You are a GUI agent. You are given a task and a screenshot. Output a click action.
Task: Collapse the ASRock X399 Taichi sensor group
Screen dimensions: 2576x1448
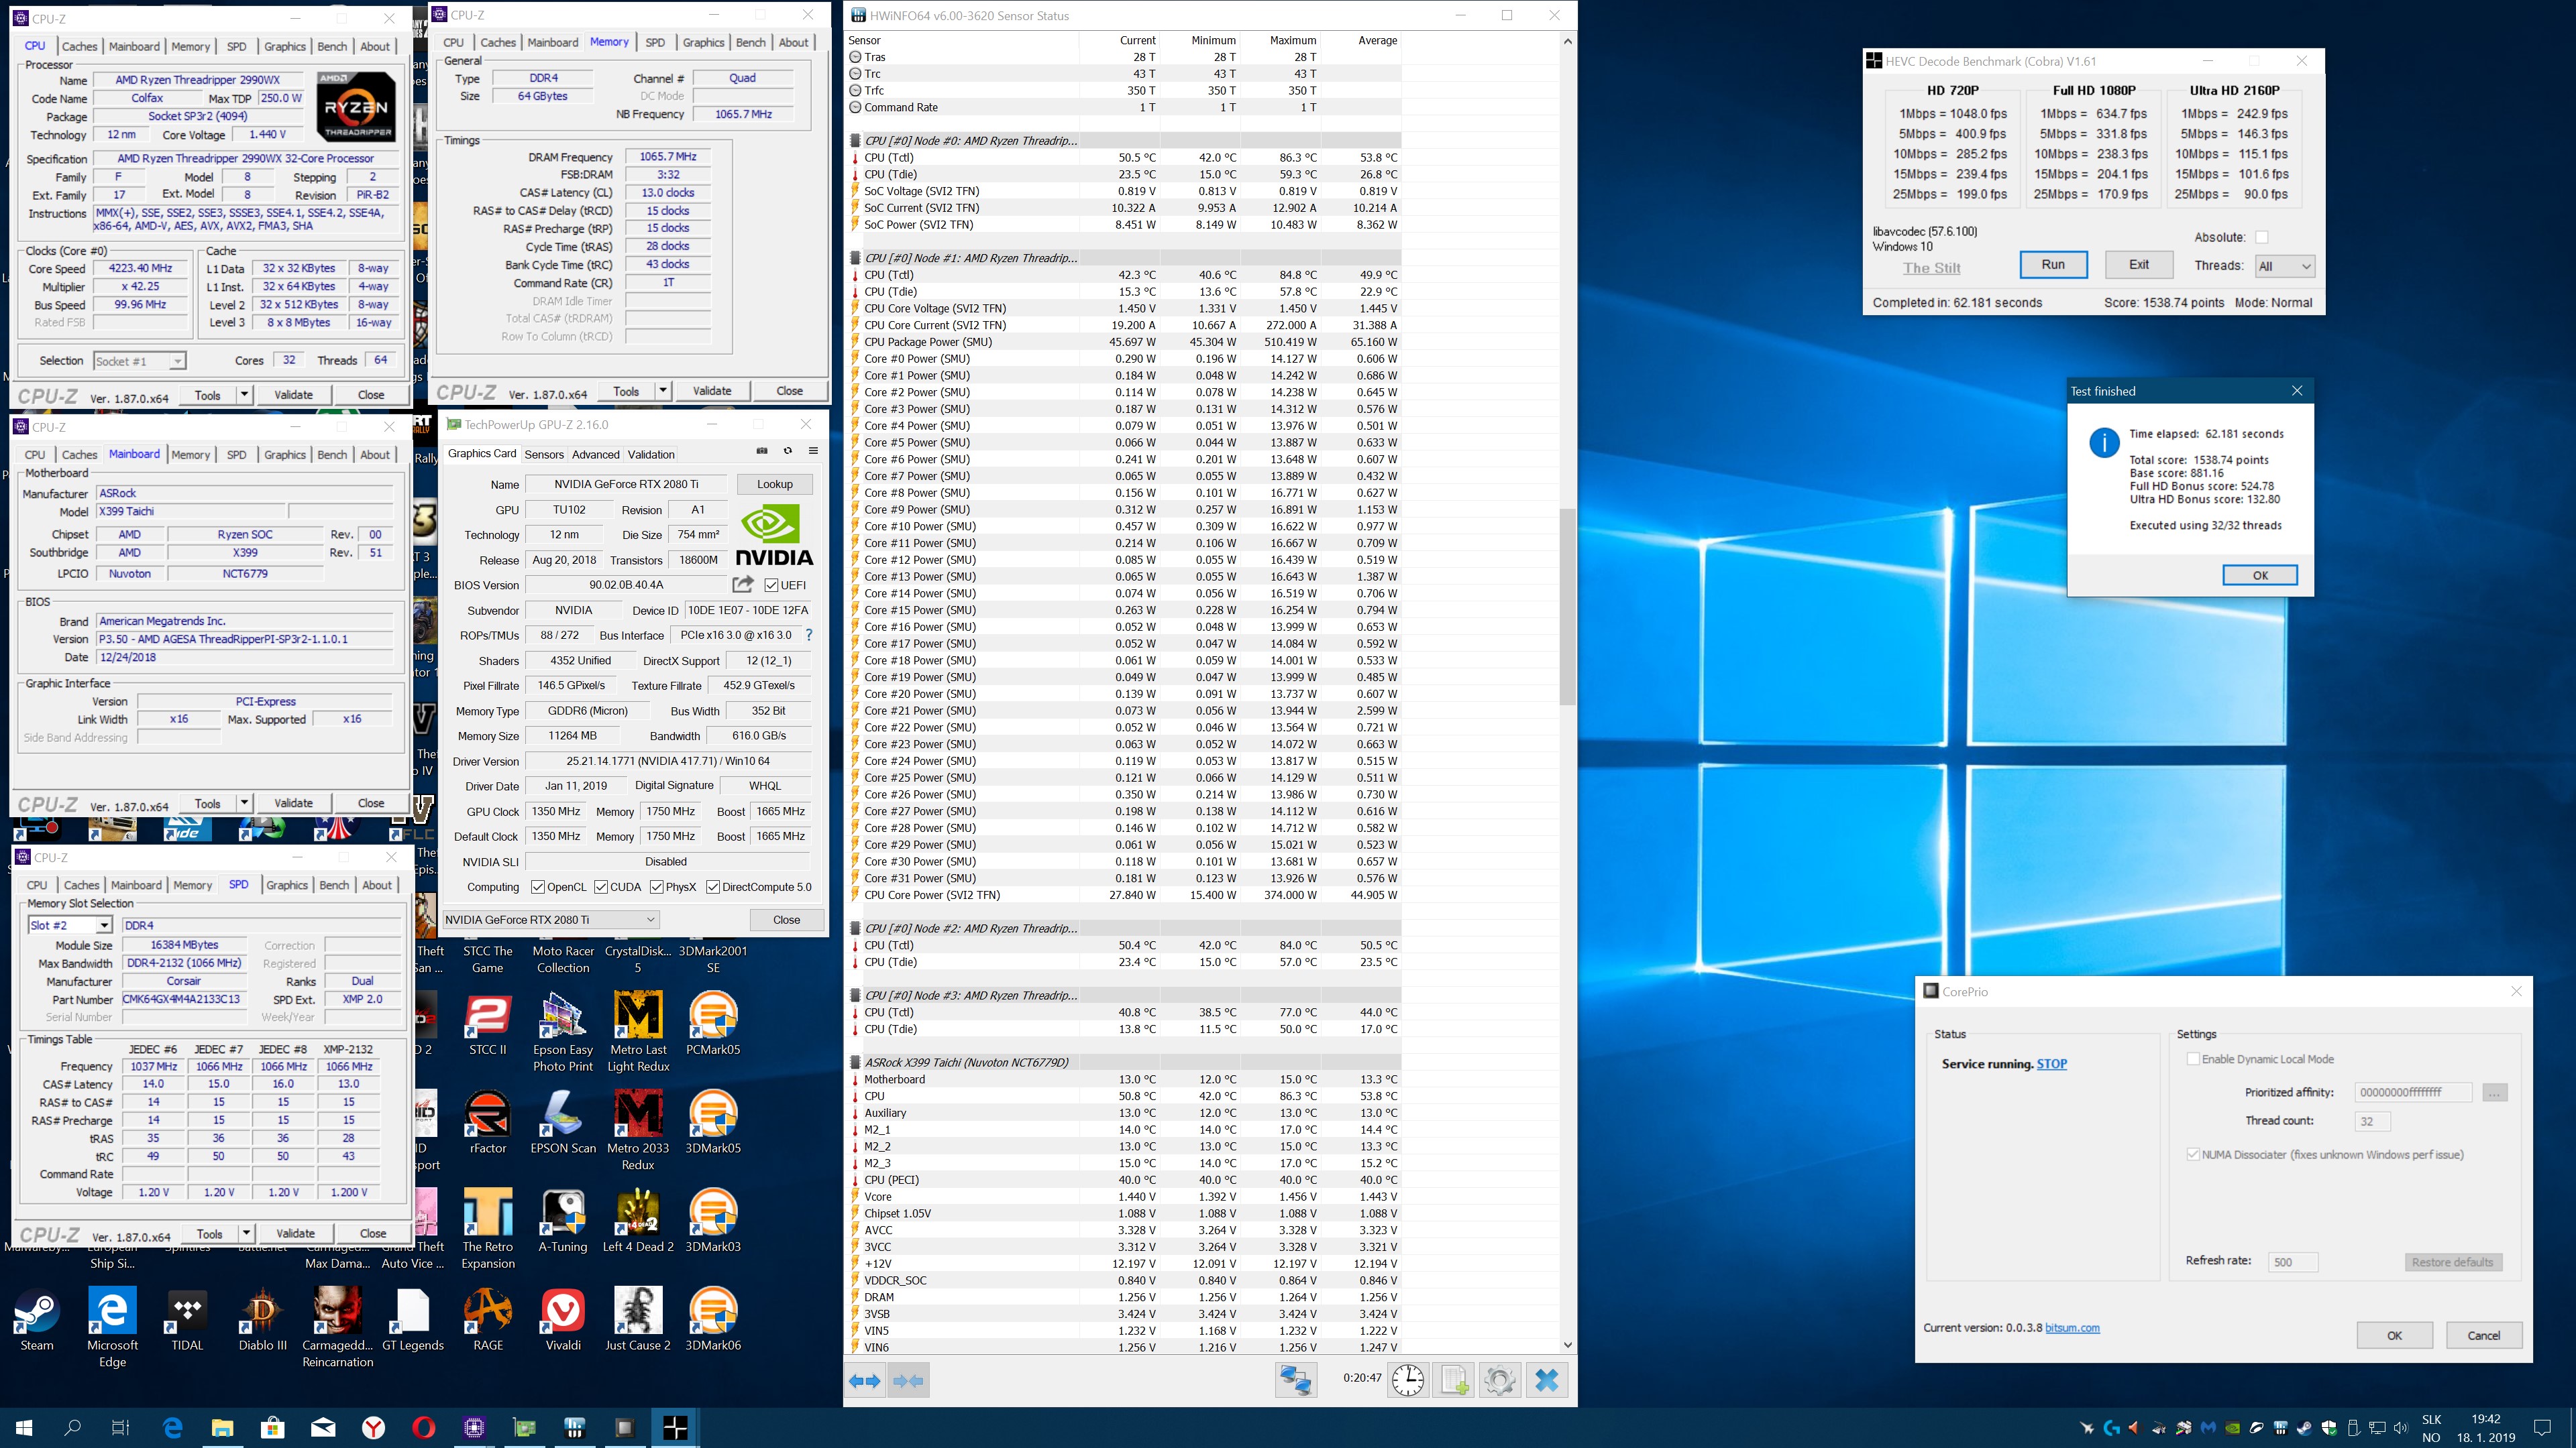click(855, 1063)
